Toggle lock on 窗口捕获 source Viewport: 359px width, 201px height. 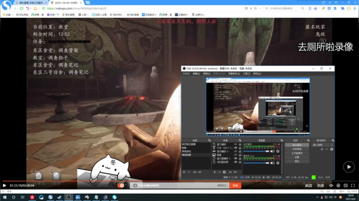point(240,144)
